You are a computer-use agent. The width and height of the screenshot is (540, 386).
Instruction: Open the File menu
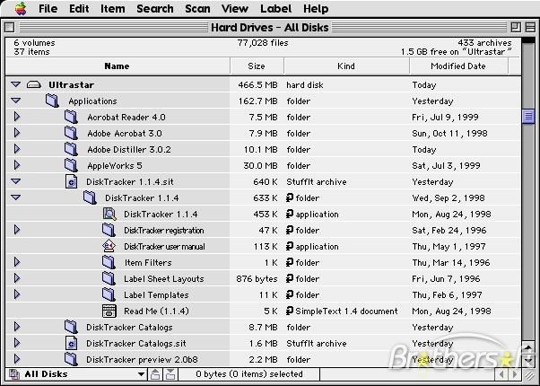click(x=48, y=9)
